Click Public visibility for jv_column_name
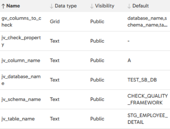Viewport: 170px width, 129px height. click(97, 61)
